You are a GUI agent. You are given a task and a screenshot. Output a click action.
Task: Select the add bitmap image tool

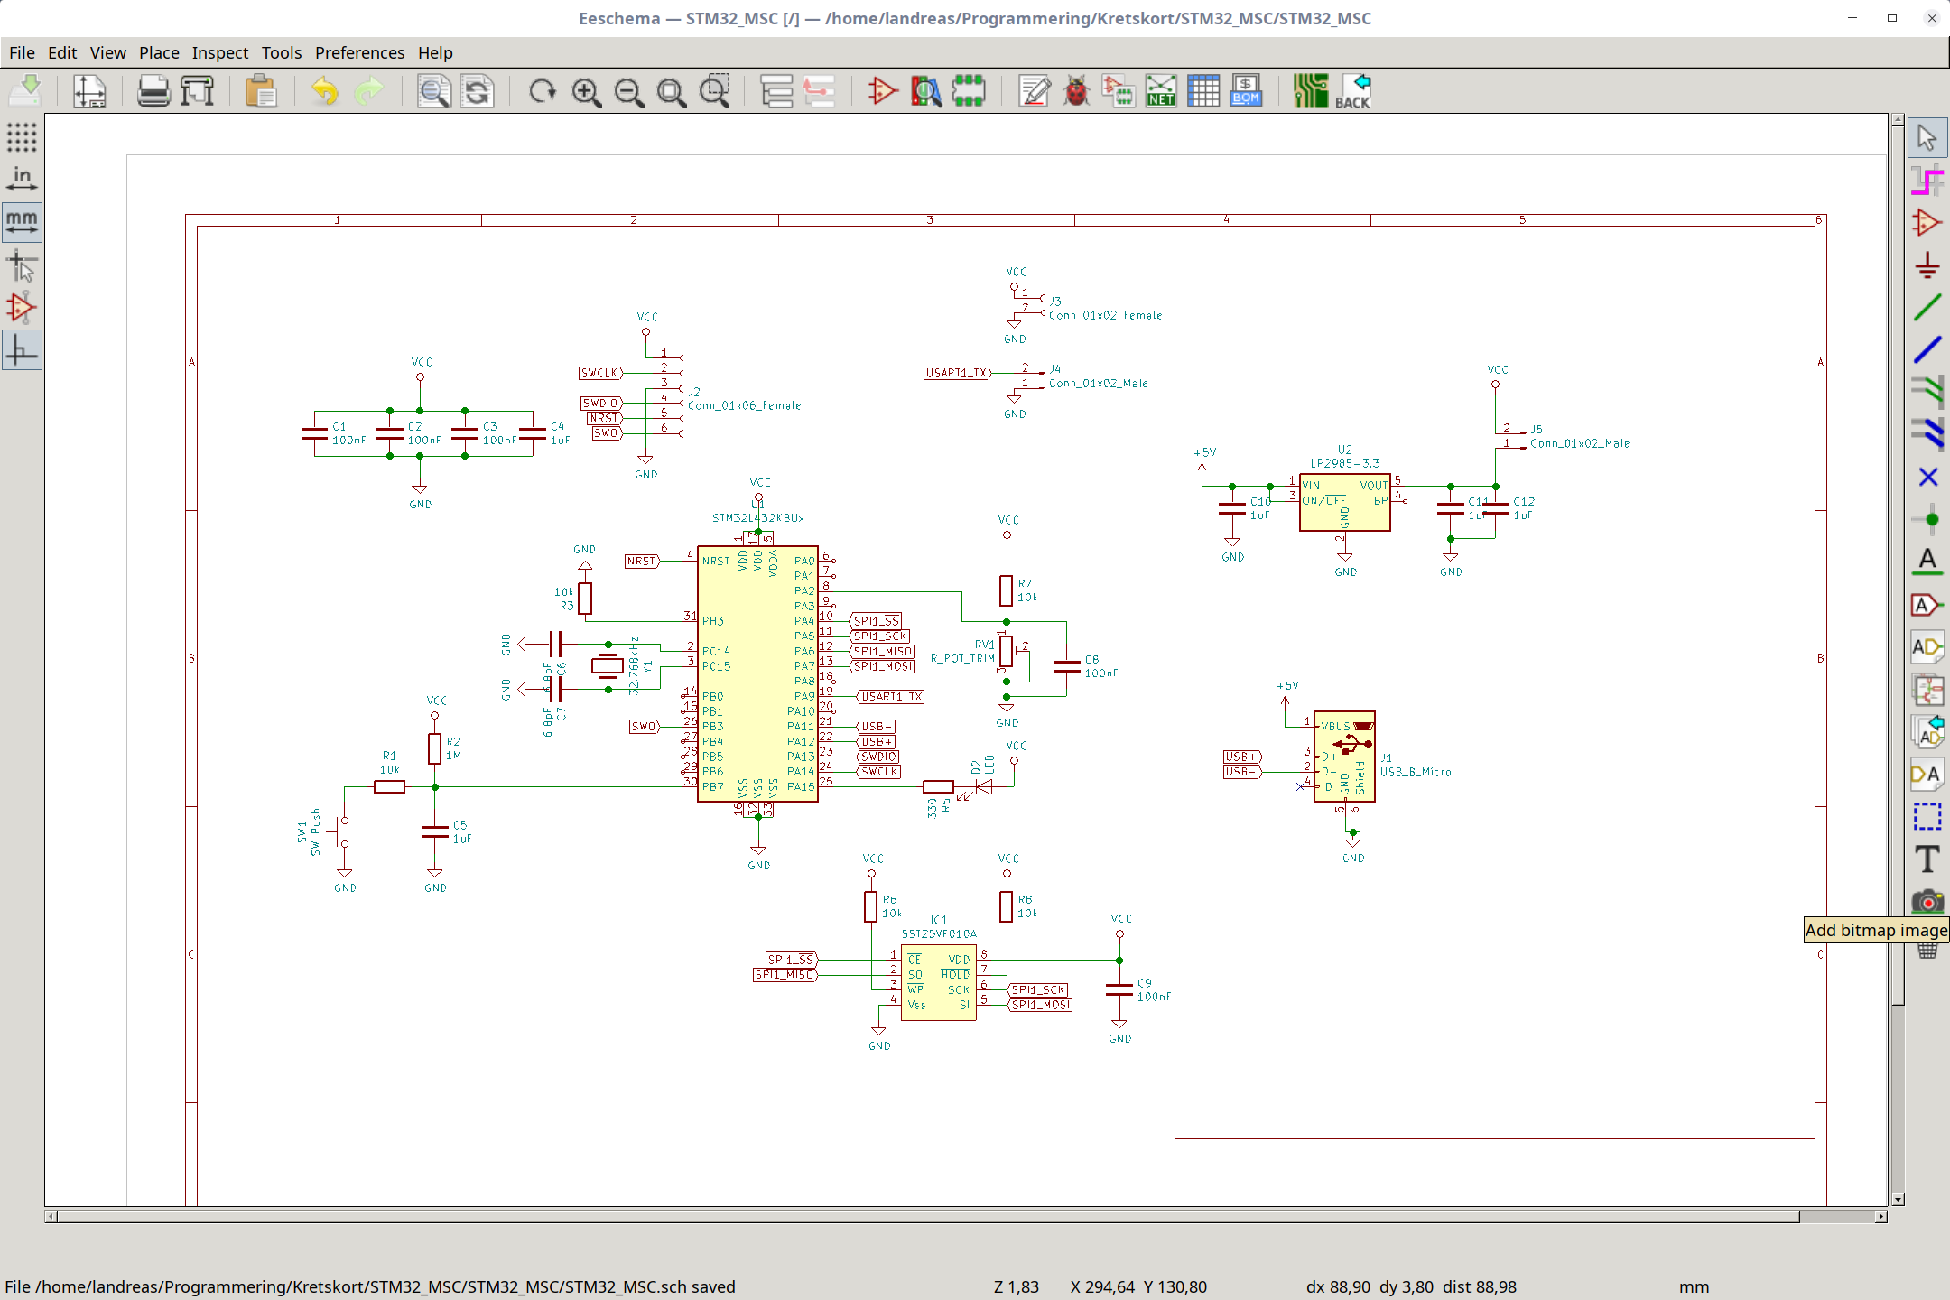[x=1927, y=901]
